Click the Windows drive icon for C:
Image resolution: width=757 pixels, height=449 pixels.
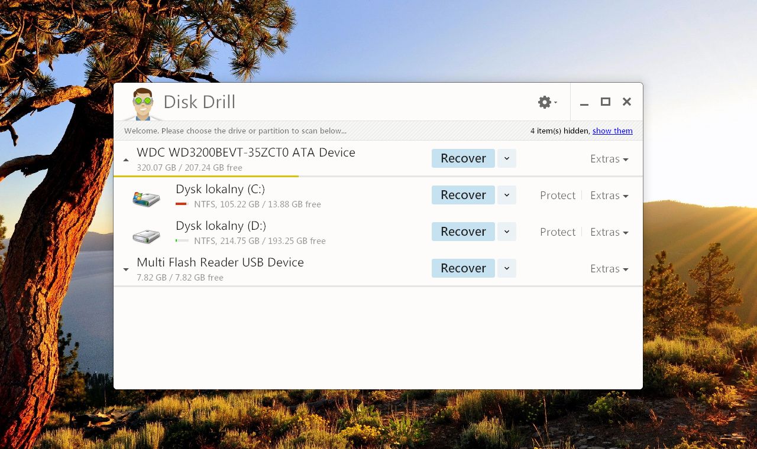pos(146,199)
